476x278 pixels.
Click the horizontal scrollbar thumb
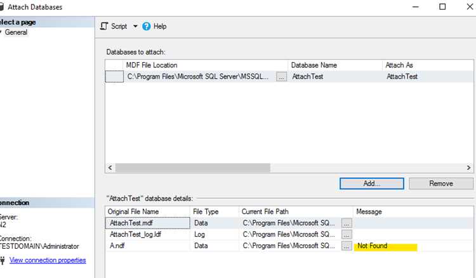click(193, 168)
